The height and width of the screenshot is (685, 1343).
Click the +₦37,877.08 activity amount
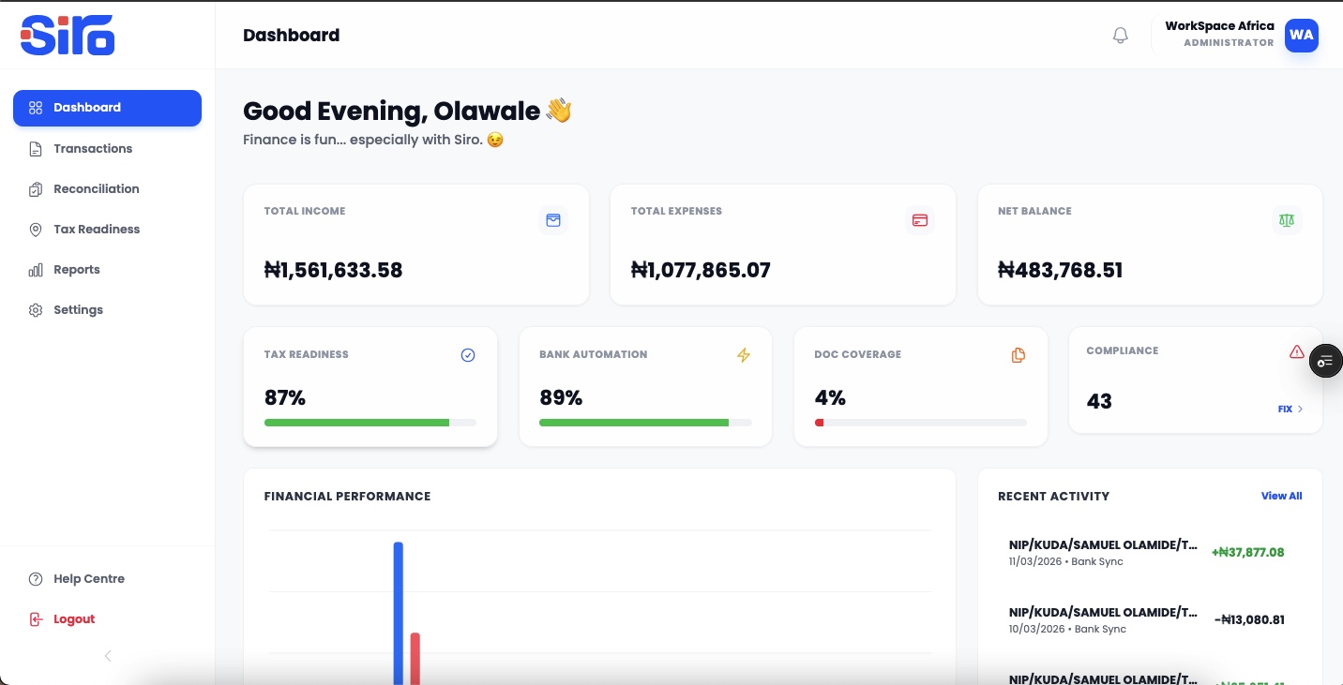(x=1247, y=553)
